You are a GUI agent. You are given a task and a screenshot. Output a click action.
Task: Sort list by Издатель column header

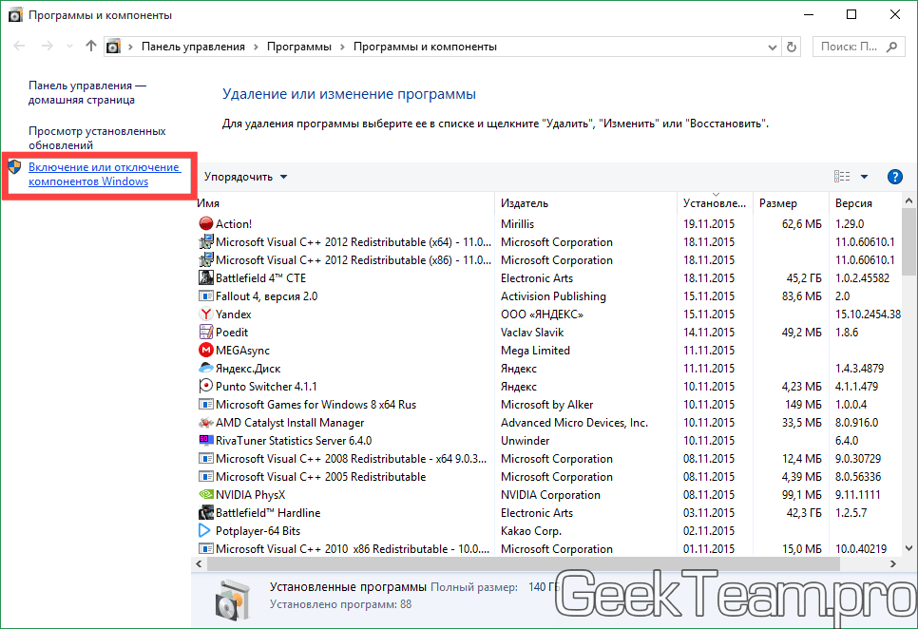[525, 203]
